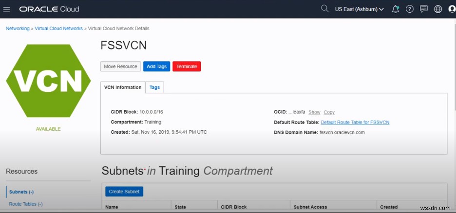The width and height of the screenshot is (456, 213).
Task: Click the red Terminate button
Action: pos(187,67)
